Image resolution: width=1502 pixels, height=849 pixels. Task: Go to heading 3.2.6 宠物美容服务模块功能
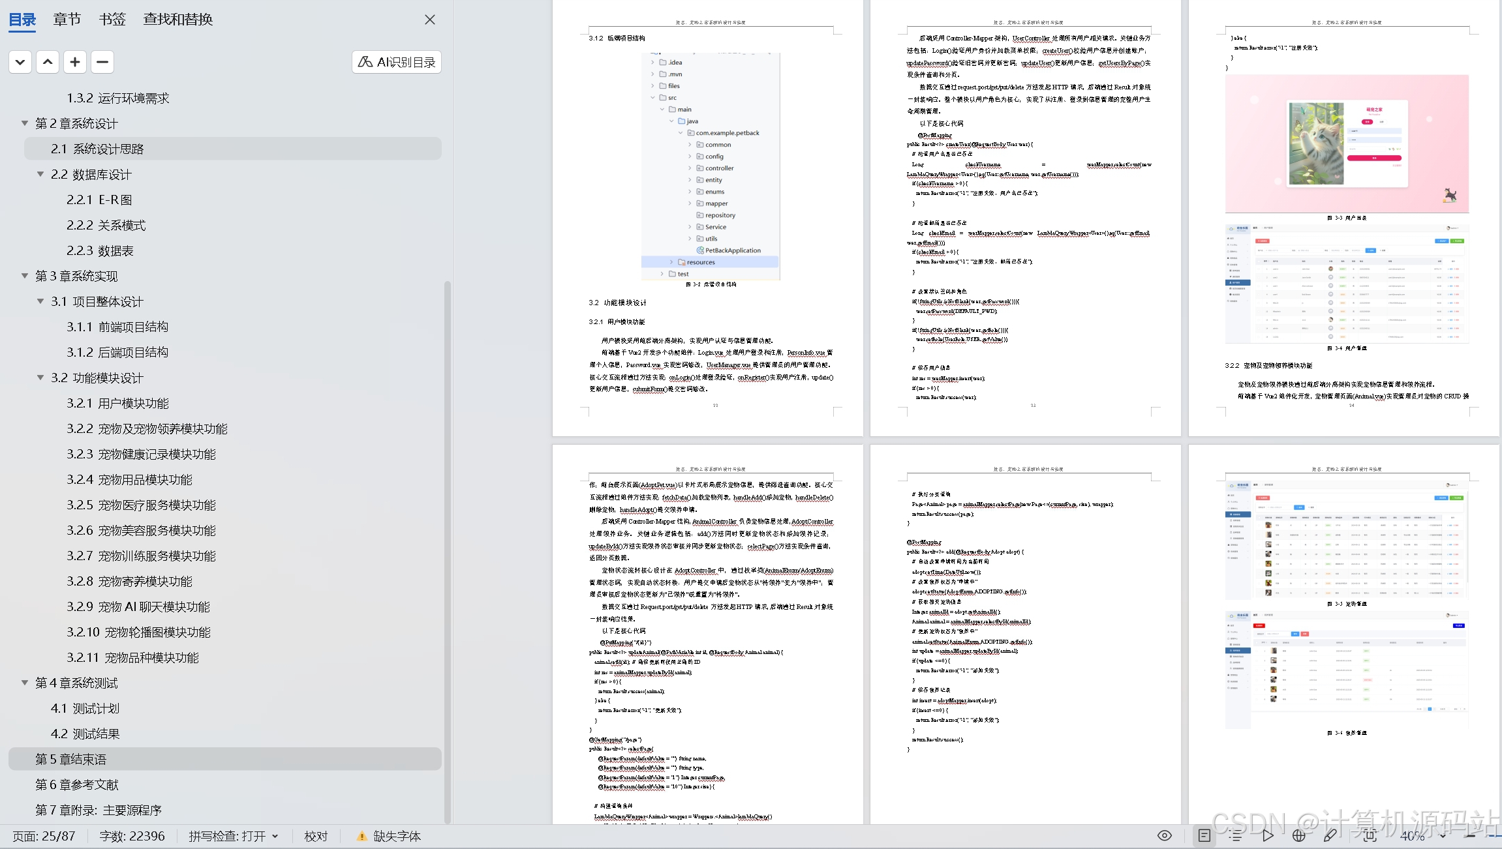pyautogui.click(x=141, y=530)
